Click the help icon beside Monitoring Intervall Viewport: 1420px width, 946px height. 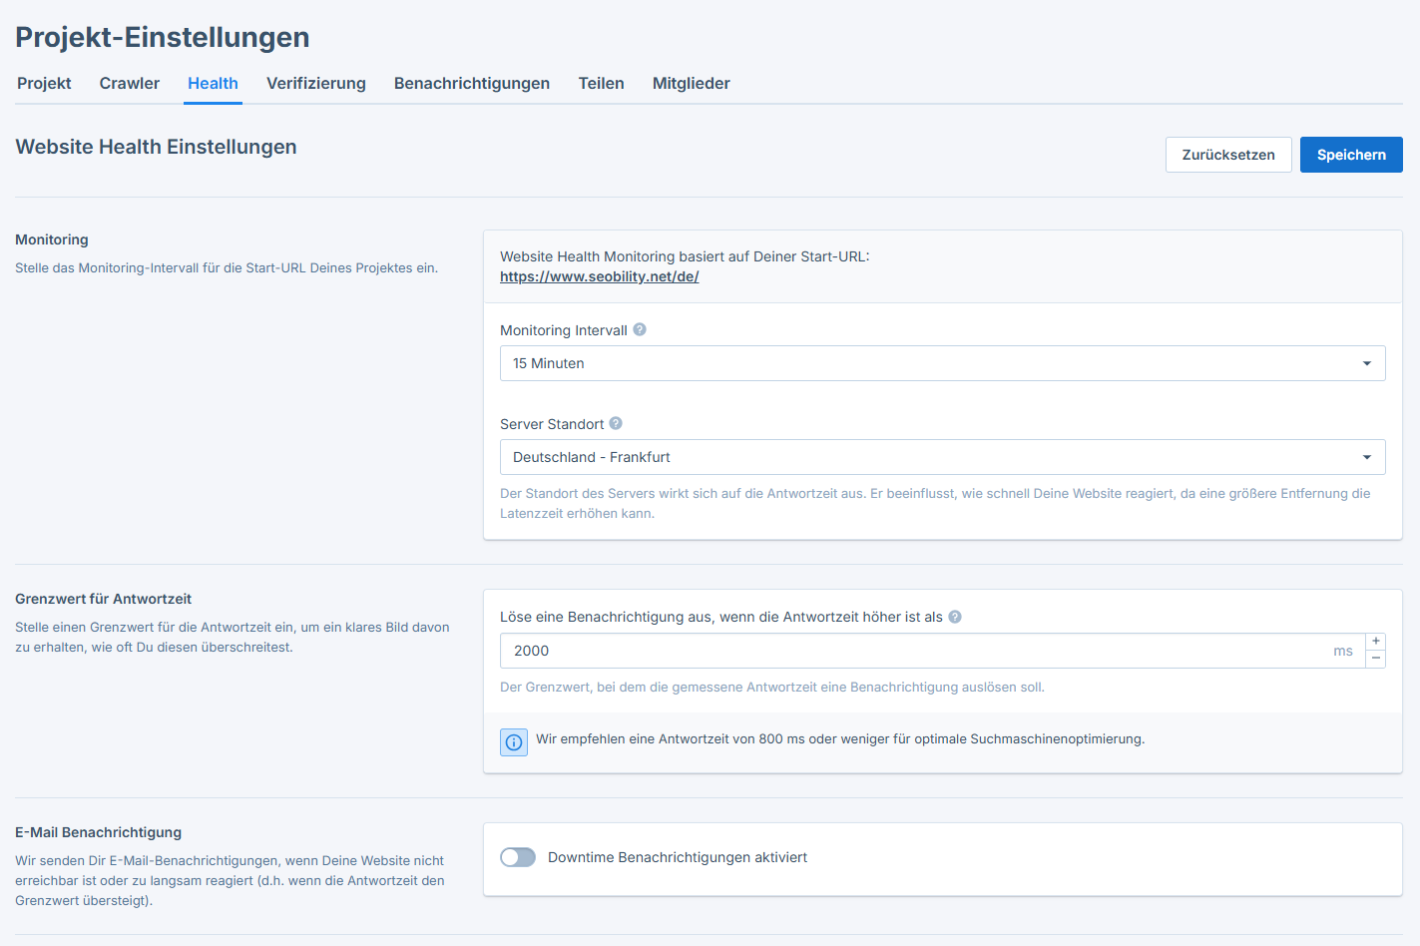pyautogui.click(x=640, y=329)
